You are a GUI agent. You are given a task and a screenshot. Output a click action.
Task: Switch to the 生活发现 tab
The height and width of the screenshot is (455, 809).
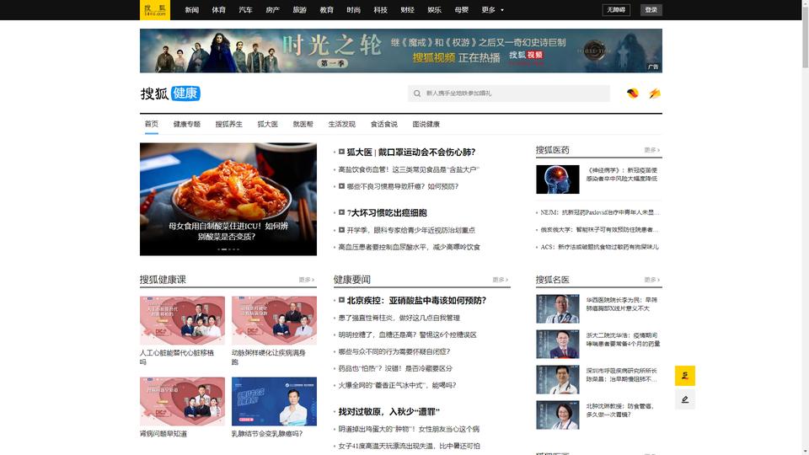(x=341, y=125)
